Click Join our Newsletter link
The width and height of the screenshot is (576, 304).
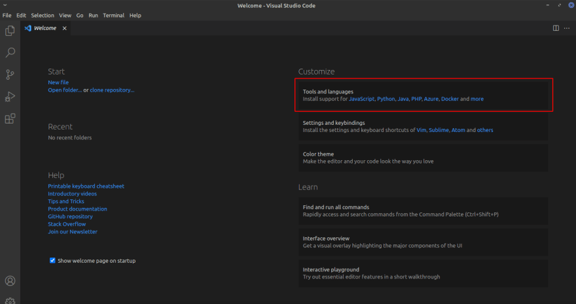[x=73, y=231]
